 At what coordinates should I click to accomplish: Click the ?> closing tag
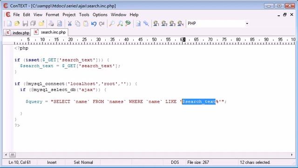pyautogui.click(x=17, y=126)
